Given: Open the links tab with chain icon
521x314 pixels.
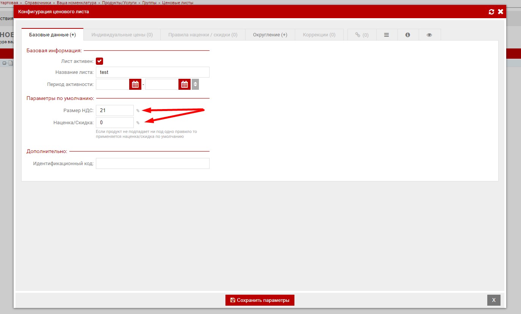Looking at the screenshot, I should 361,35.
